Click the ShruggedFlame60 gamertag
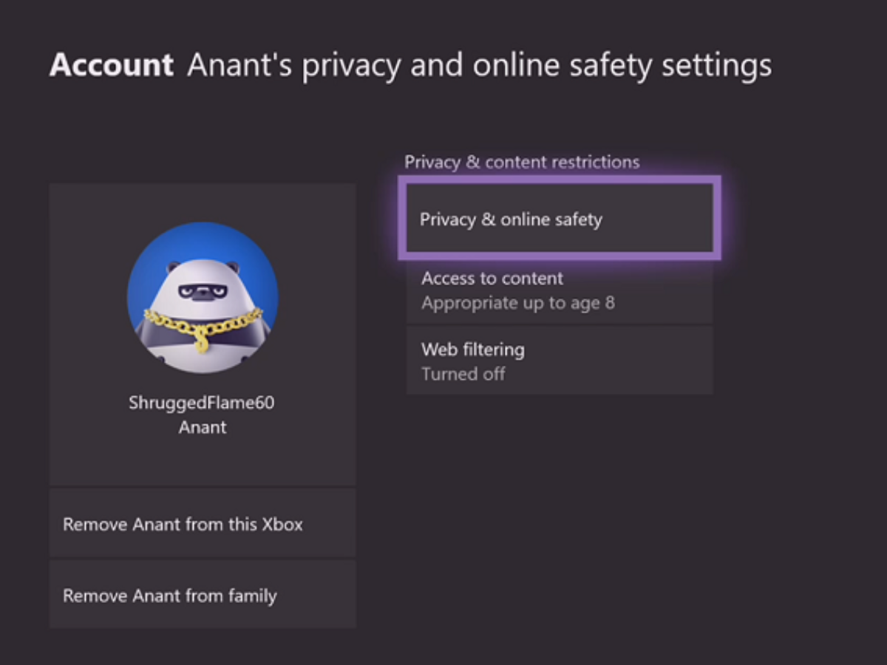887x665 pixels. (x=202, y=403)
